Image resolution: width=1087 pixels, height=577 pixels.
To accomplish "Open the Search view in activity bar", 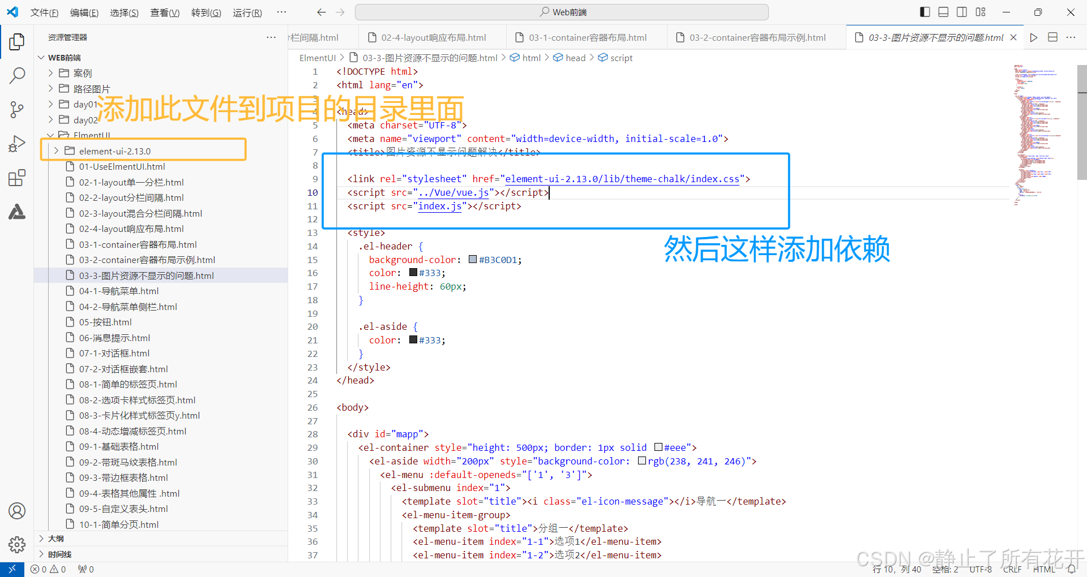I will coord(17,75).
